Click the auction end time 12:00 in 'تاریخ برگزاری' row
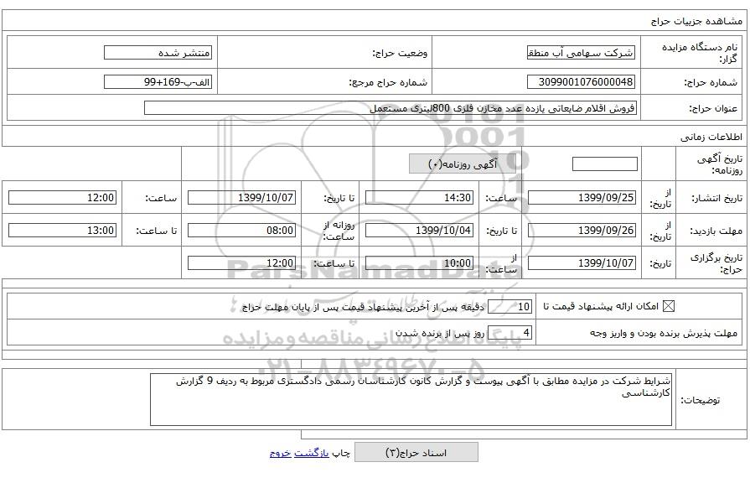The image size is (750, 483). pyautogui.click(x=241, y=262)
